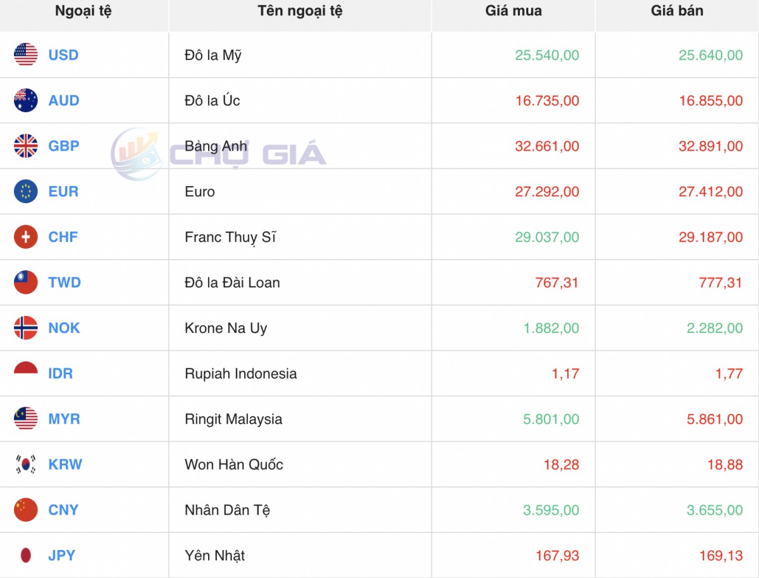
Task: Click the Norwegian flag icon
Action: point(26,329)
